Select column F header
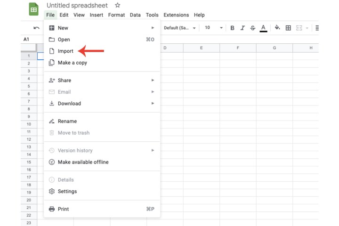 [x=238, y=48]
